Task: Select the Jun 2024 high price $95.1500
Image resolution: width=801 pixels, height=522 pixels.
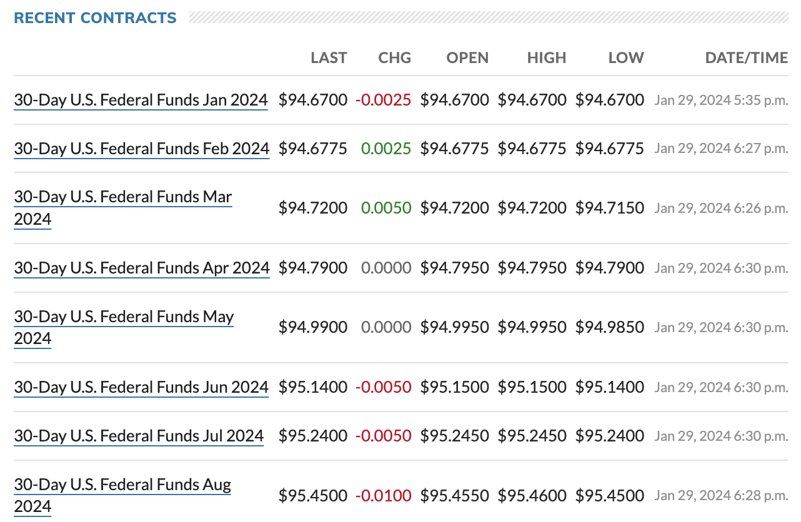Action: pos(532,387)
